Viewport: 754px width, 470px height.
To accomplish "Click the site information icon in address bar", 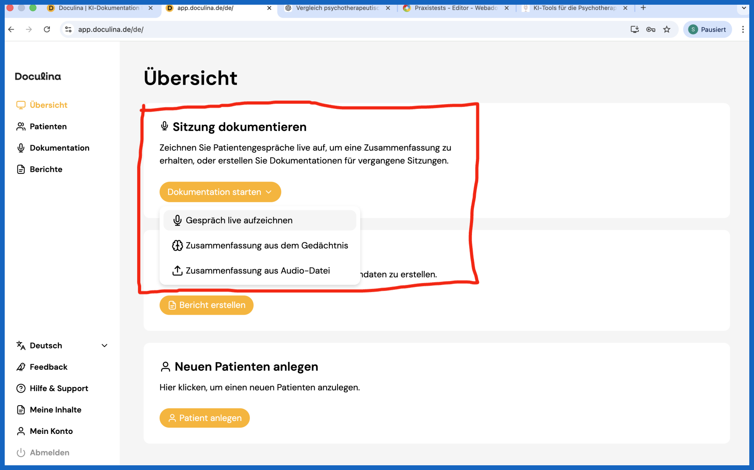I will 68,29.
